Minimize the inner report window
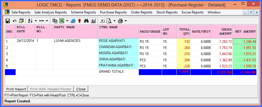262x107 pixels. 246,13
